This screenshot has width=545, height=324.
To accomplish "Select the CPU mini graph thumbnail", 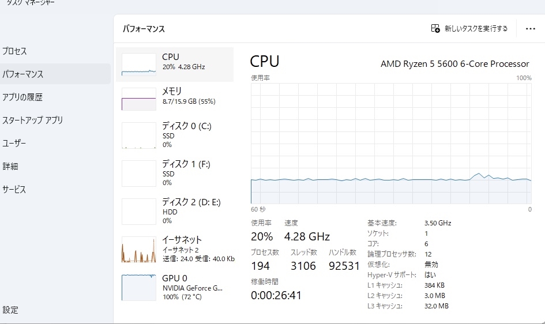I will [138, 65].
